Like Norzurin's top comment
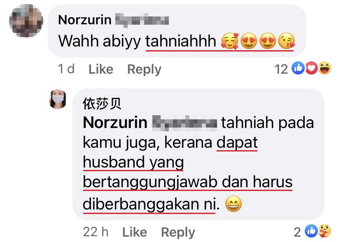This screenshot has width=341, height=242. (101, 69)
